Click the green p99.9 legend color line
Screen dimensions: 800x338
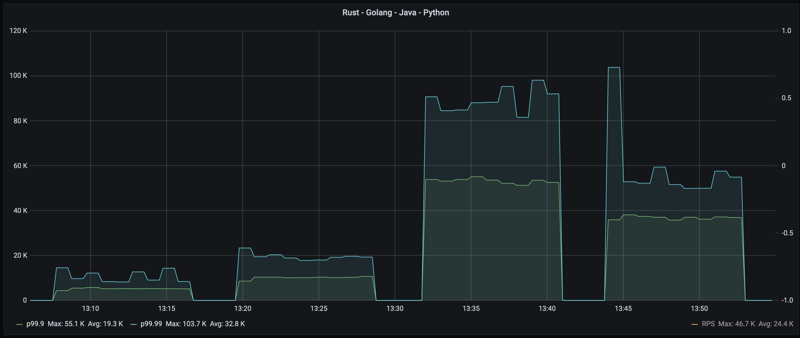[x=19, y=324]
